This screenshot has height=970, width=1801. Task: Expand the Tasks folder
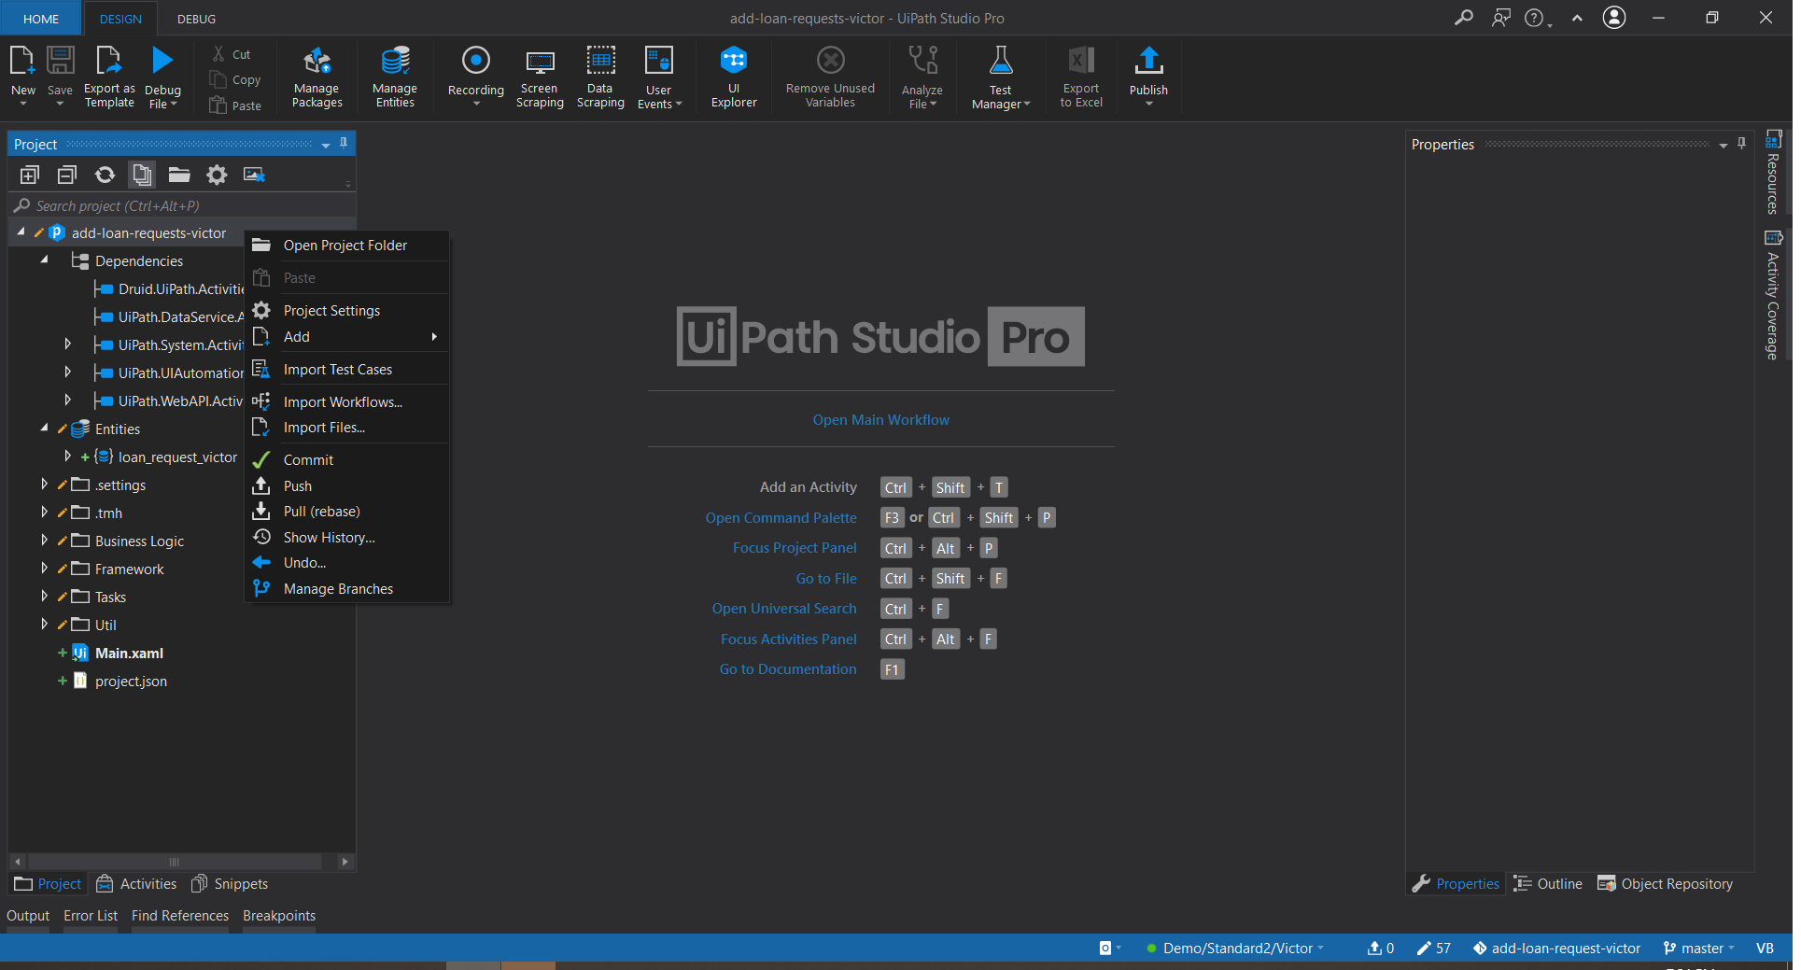[44, 597]
